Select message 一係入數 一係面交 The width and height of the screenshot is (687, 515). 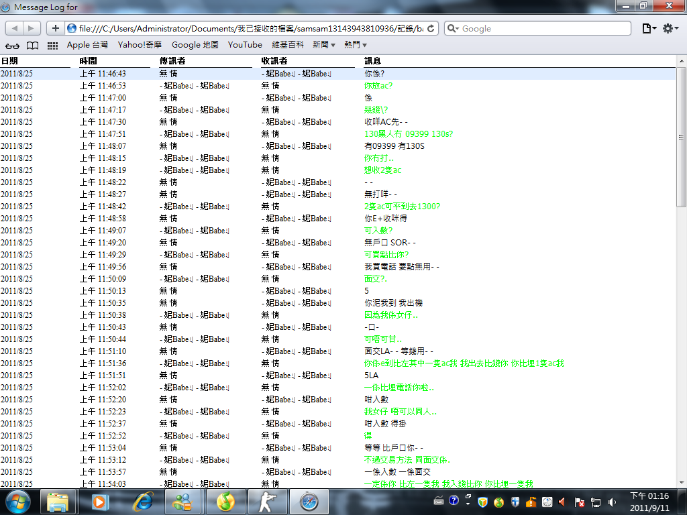[x=397, y=471]
